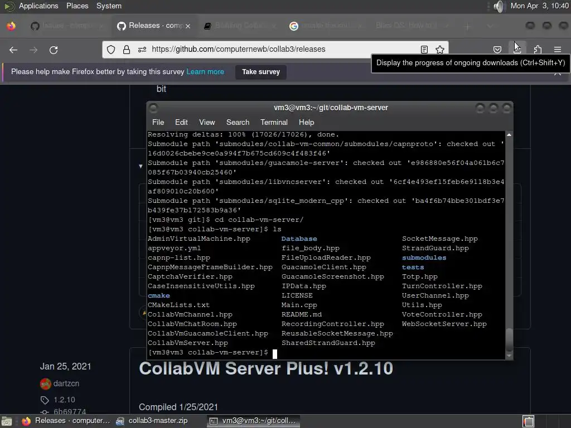Open the Applications menu

point(38,6)
